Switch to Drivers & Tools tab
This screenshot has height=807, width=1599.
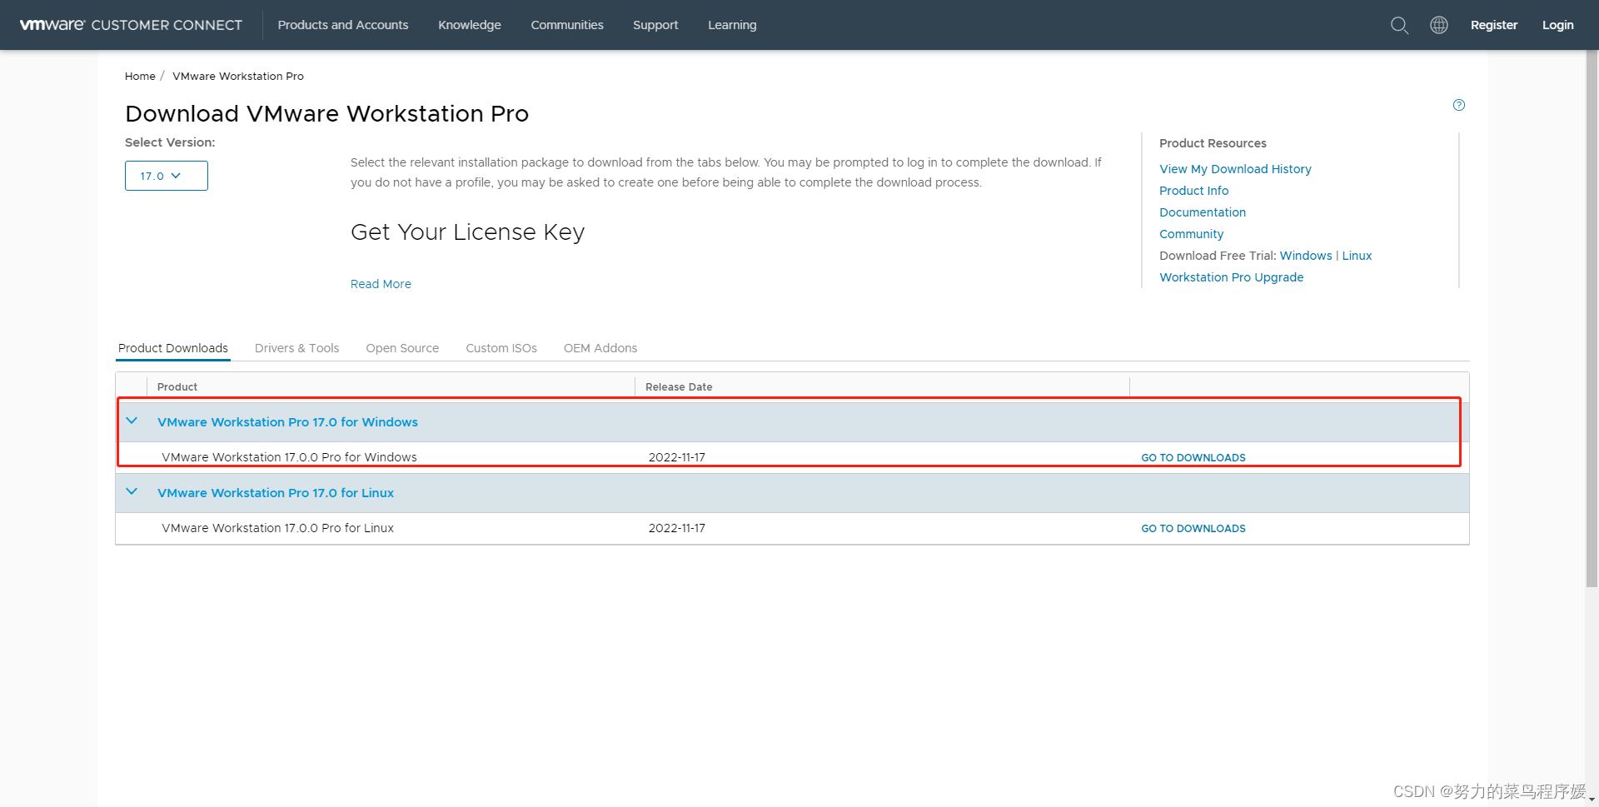[296, 348]
